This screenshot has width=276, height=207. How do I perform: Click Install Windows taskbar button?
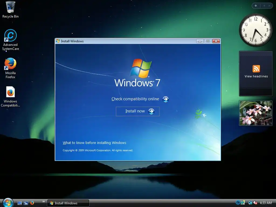coord(68,203)
